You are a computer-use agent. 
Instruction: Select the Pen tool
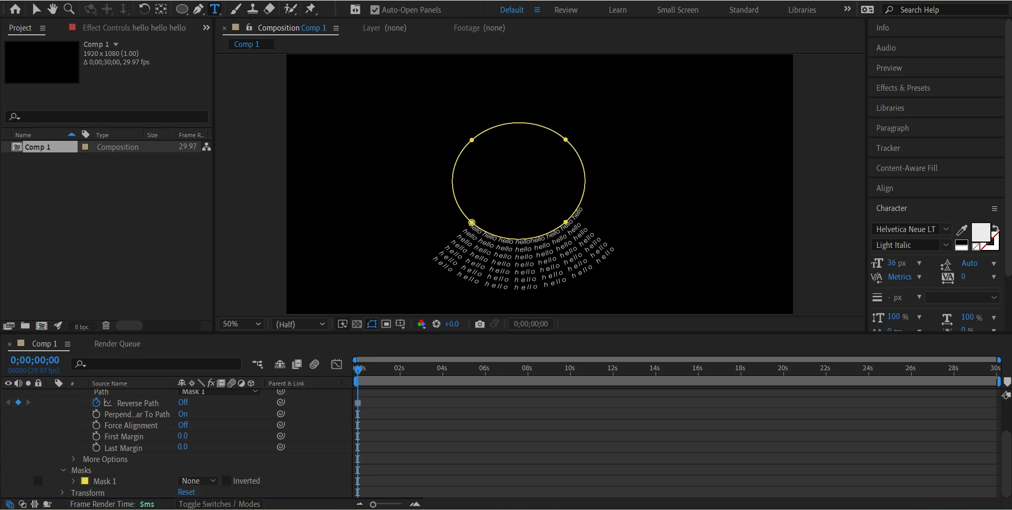[x=198, y=9]
